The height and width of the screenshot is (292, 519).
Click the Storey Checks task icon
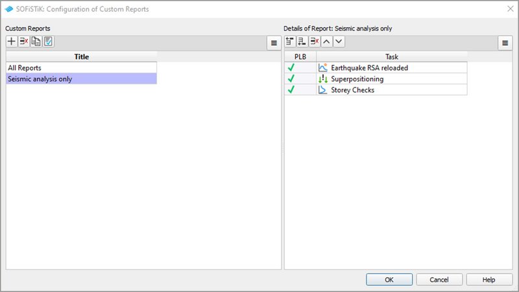click(x=322, y=89)
